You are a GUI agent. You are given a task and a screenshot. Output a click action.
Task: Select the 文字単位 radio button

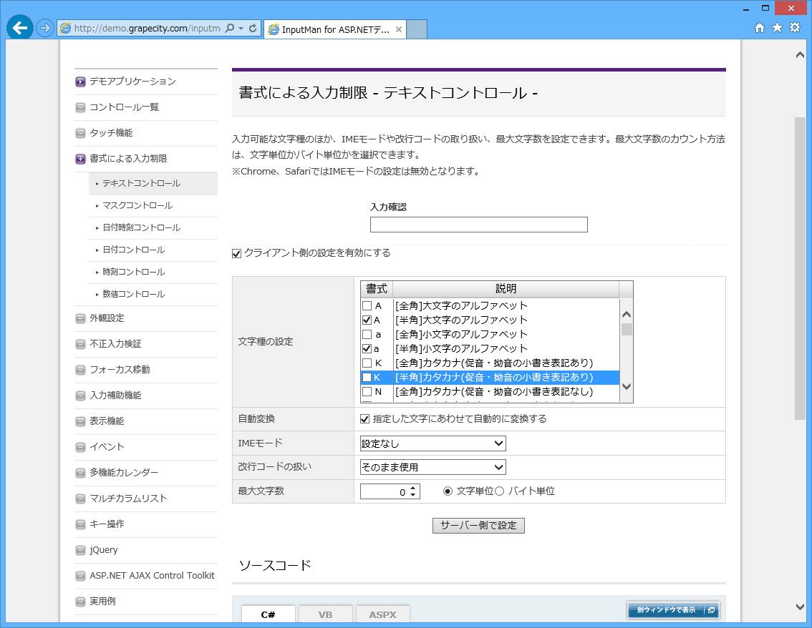[x=448, y=491]
